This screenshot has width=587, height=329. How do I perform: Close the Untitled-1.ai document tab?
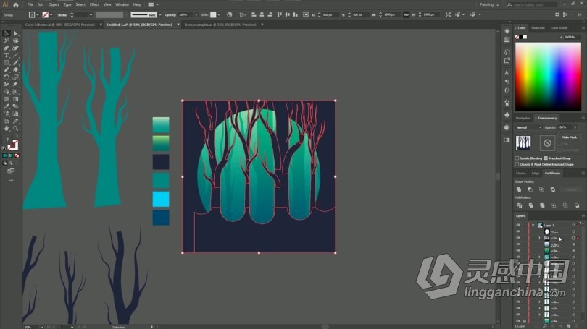click(178, 25)
